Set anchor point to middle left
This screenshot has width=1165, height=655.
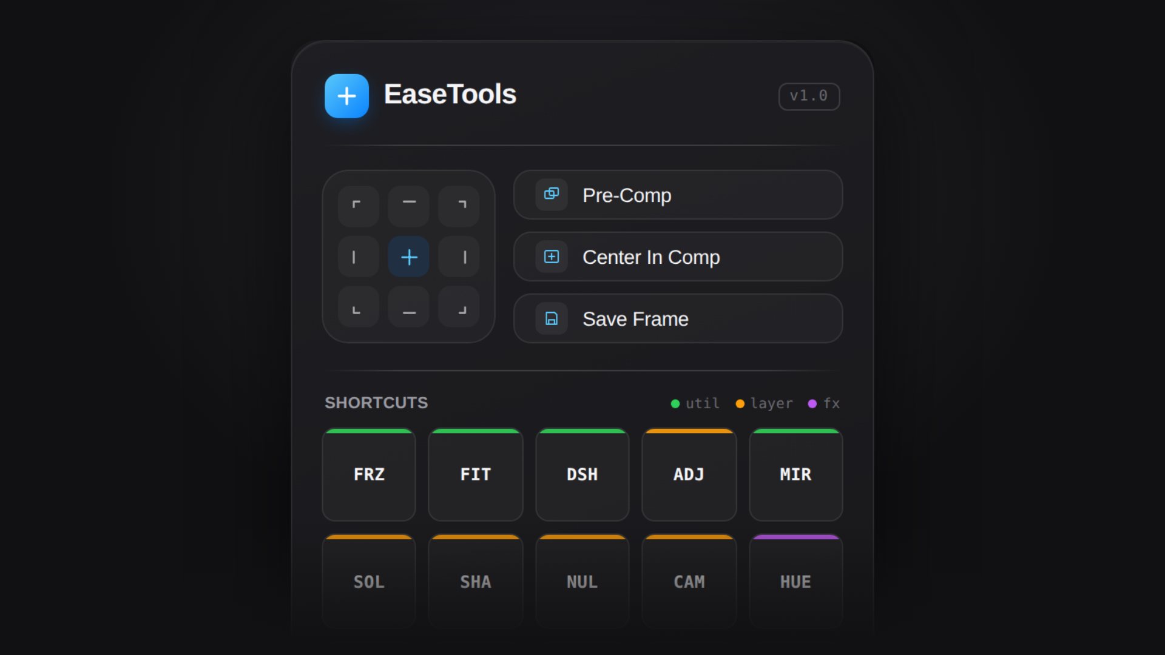(x=359, y=257)
